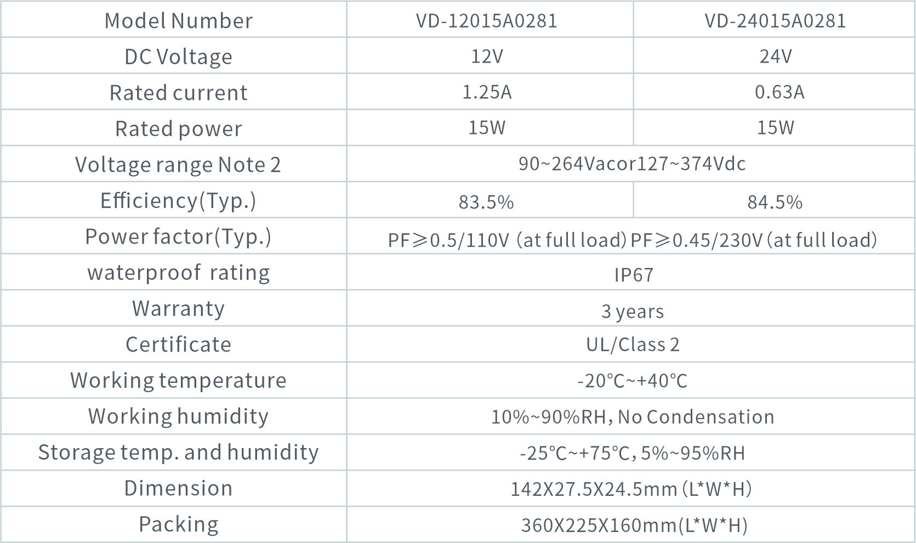
Task: Click the Model Number header cell
Action: 178,21
